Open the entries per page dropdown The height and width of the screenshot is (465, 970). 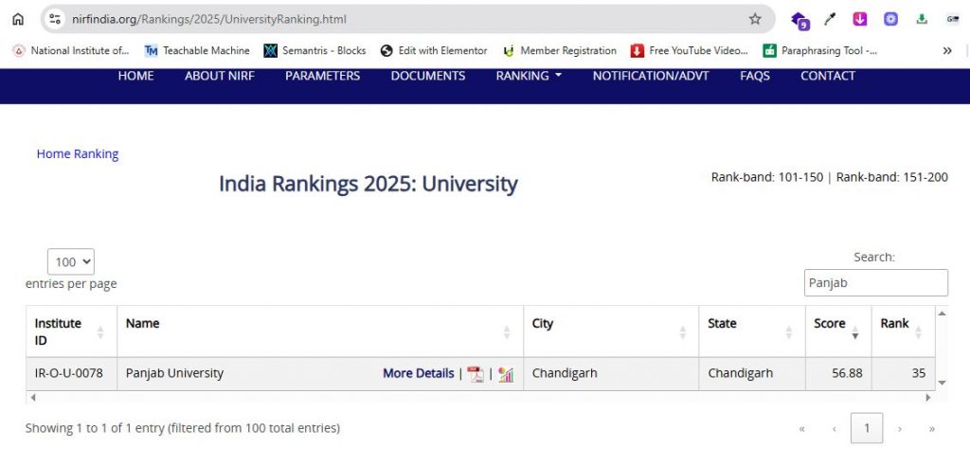pyautogui.click(x=71, y=262)
